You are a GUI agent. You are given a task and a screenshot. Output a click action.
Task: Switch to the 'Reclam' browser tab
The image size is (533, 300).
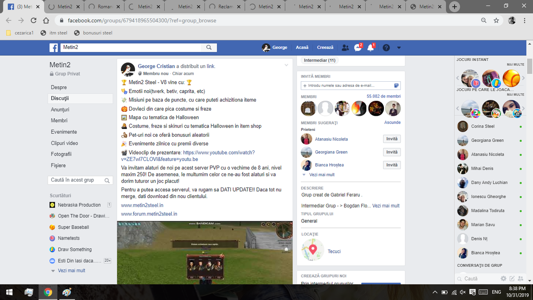tap(225, 7)
